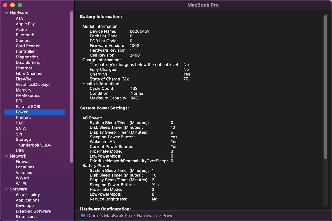Open Graphics/Displays information
This screenshot has height=221, width=332.
[x=33, y=84]
